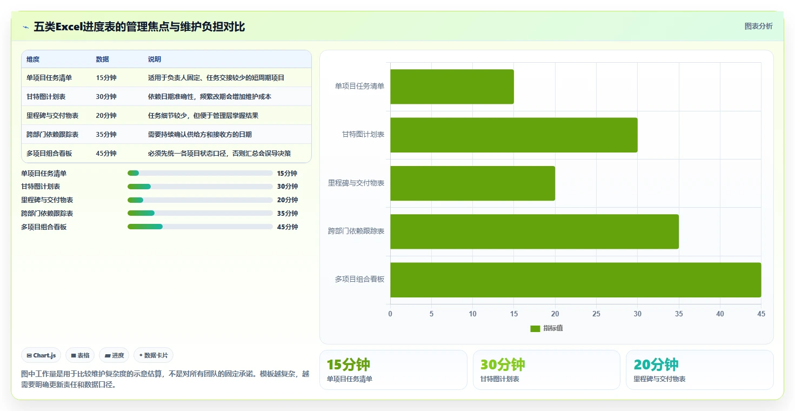The height and width of the screenshot is (411, 795).
Task: Click the note 依赖日期准确性，频繁改期会增加维护成本
Action: coord(210,97)
